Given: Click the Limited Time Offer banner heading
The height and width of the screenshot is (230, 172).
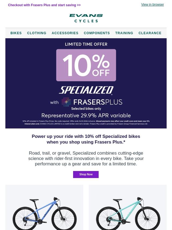Looking at the screenshot, I should tap(86, 44).
